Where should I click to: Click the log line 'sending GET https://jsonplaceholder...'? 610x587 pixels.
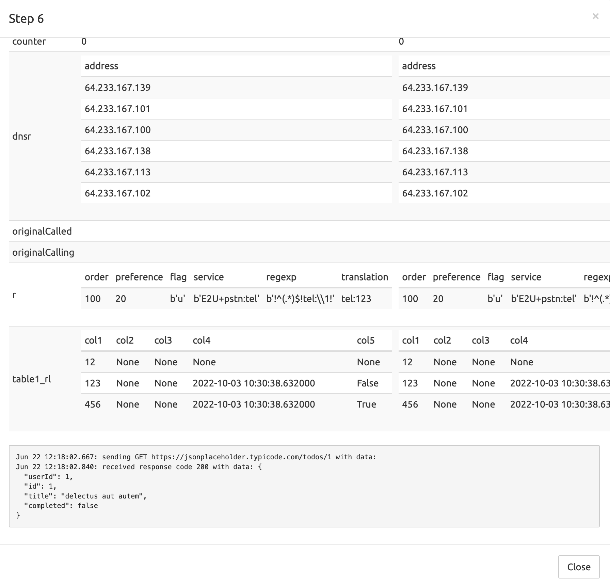pyautogui.click(x=196, y=457)
